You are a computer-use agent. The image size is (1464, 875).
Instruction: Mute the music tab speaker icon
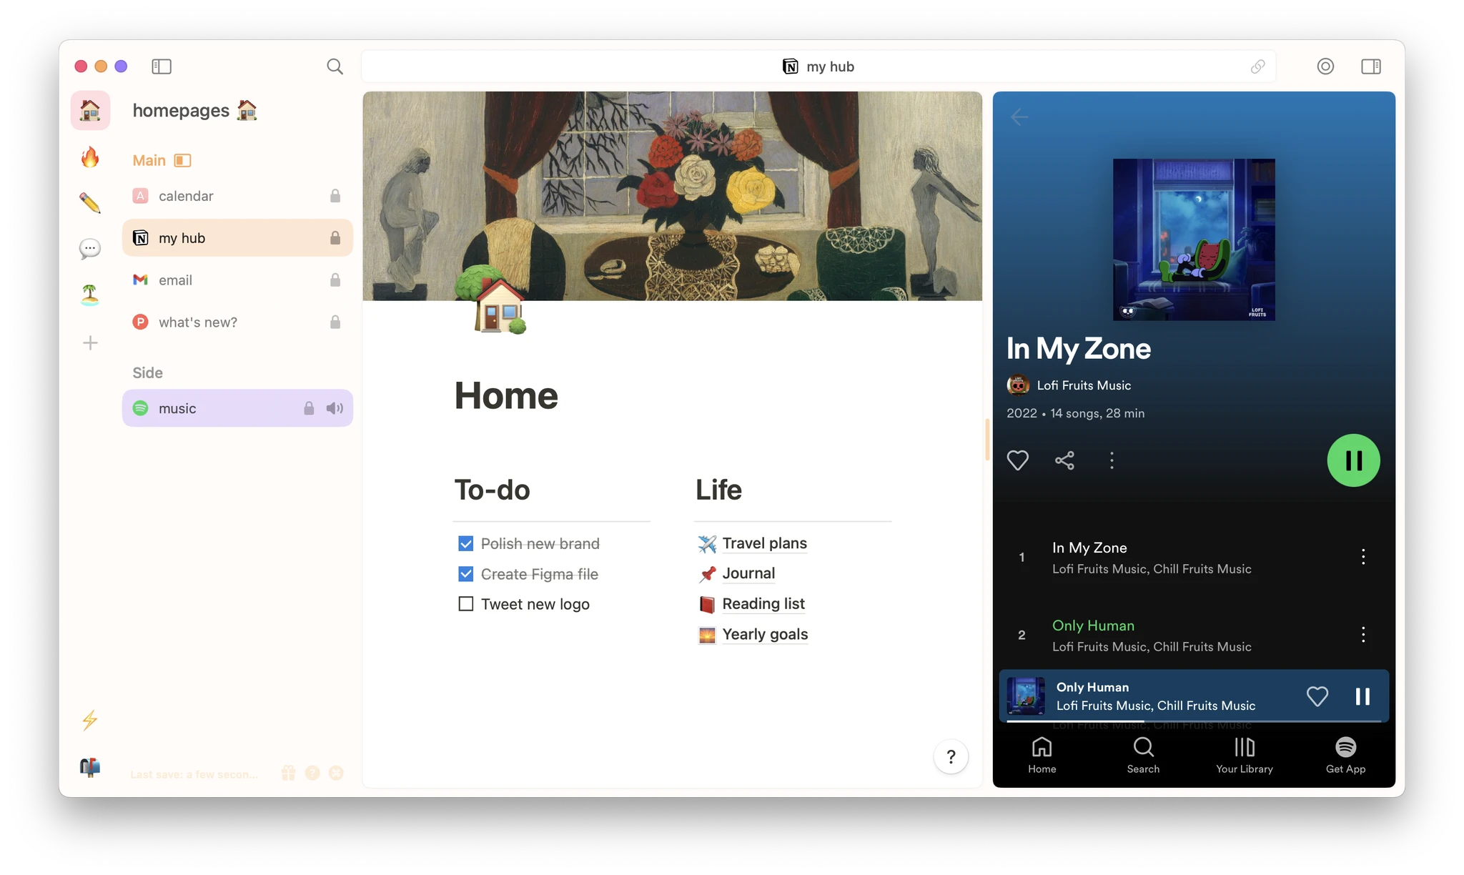click(335, 408)
